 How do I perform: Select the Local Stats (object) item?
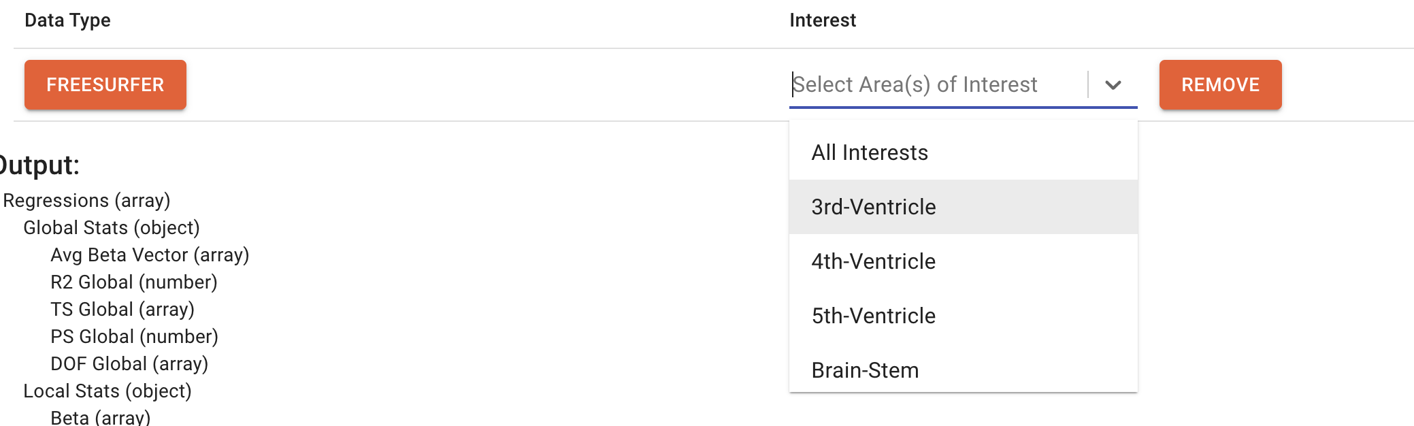[x=108, y=391]
